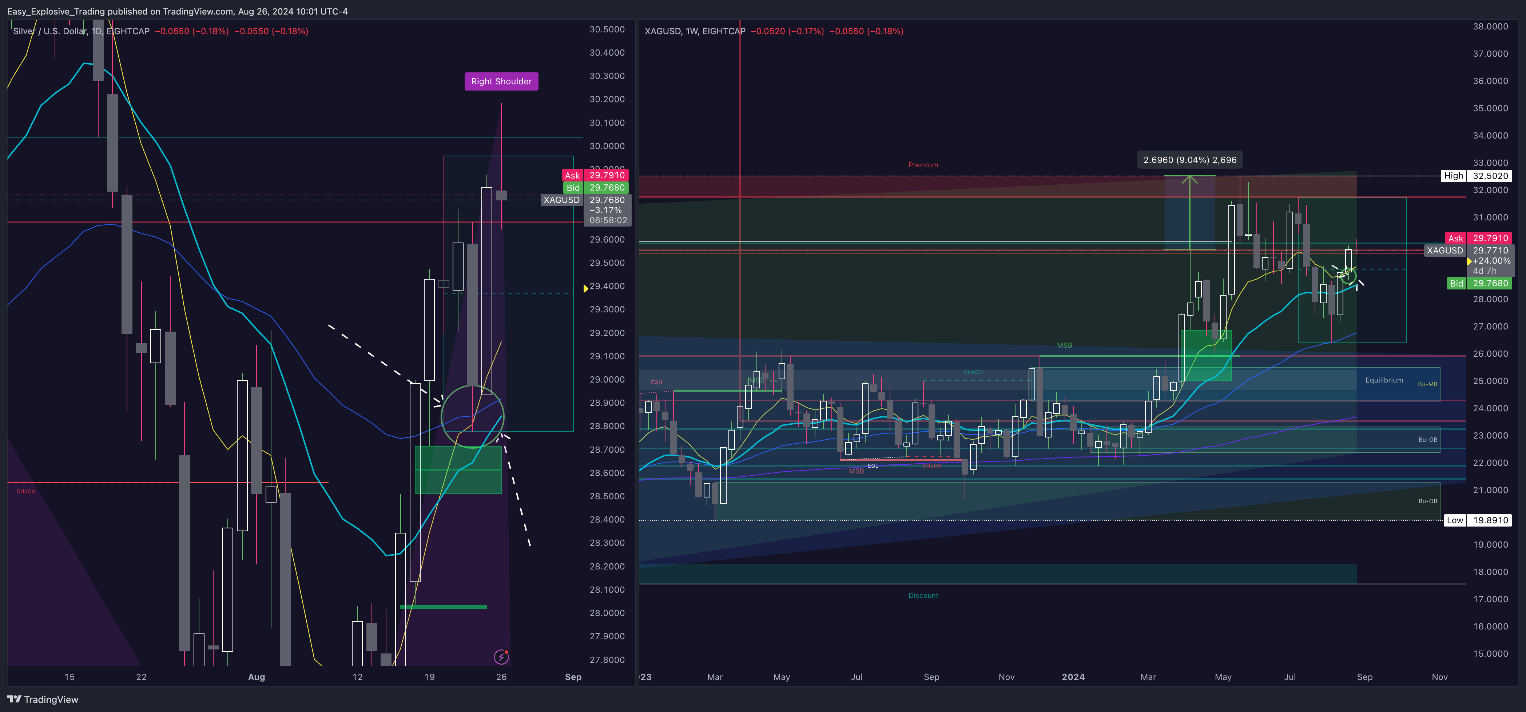Click the Aug label on daily time axis
The width and height of the screenshot is (1526, 712).
point(257,677)
